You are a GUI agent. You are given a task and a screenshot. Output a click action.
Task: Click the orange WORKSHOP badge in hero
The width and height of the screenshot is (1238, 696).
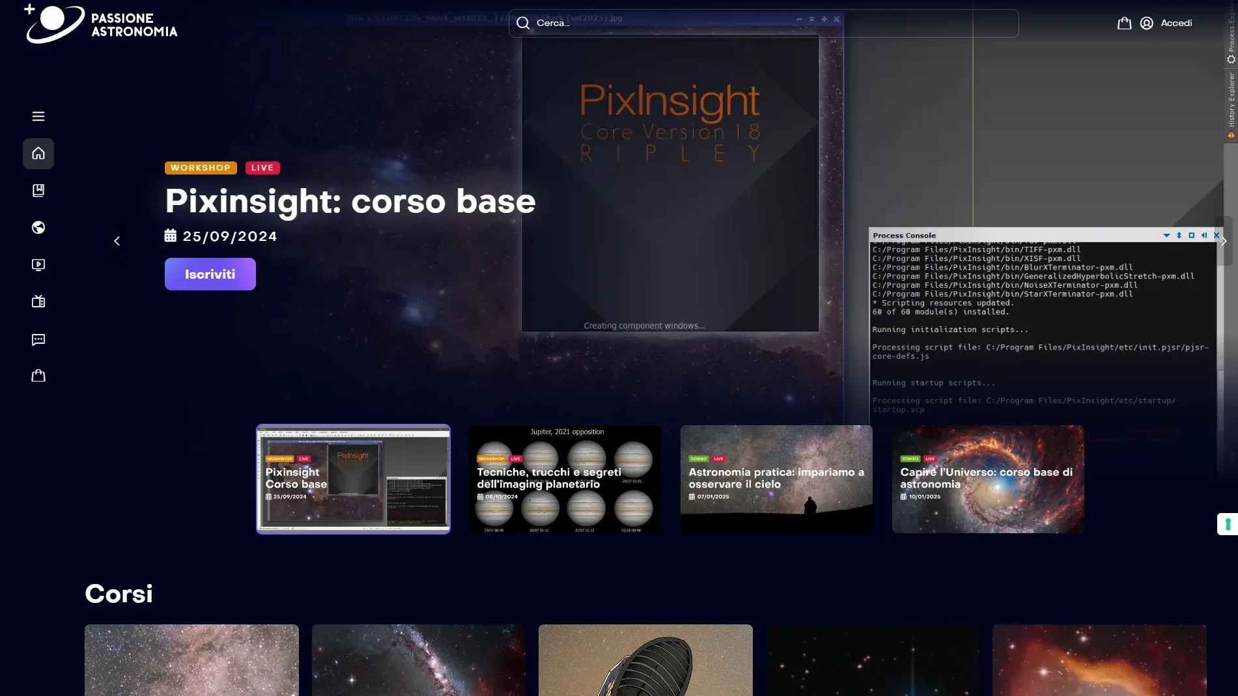[x=201, y=168]
